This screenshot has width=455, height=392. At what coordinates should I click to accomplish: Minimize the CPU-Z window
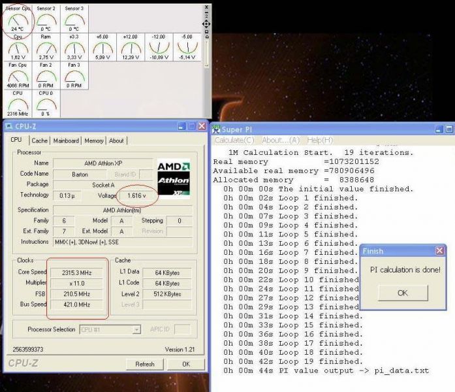point(181,126)
